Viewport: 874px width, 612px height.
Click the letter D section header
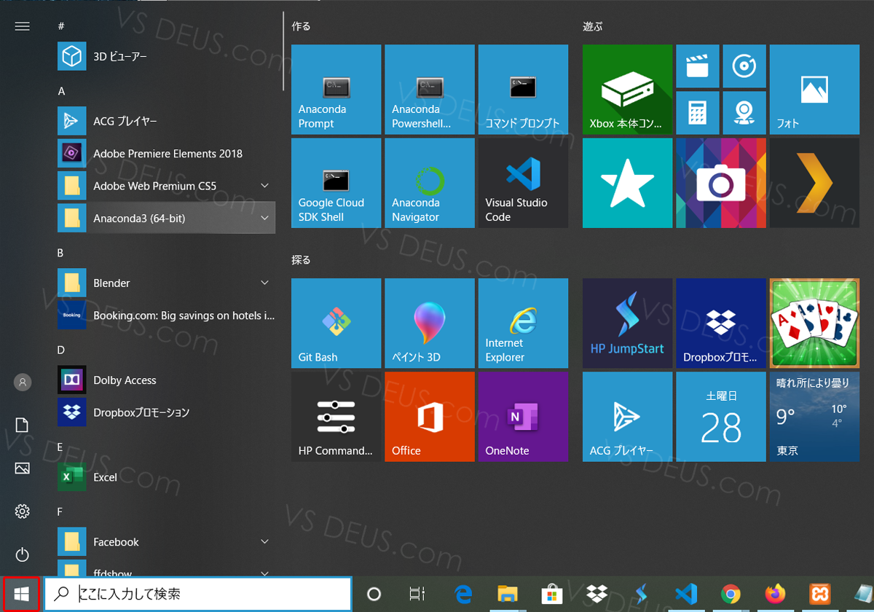pyautogui.click(x=61, y=350)
